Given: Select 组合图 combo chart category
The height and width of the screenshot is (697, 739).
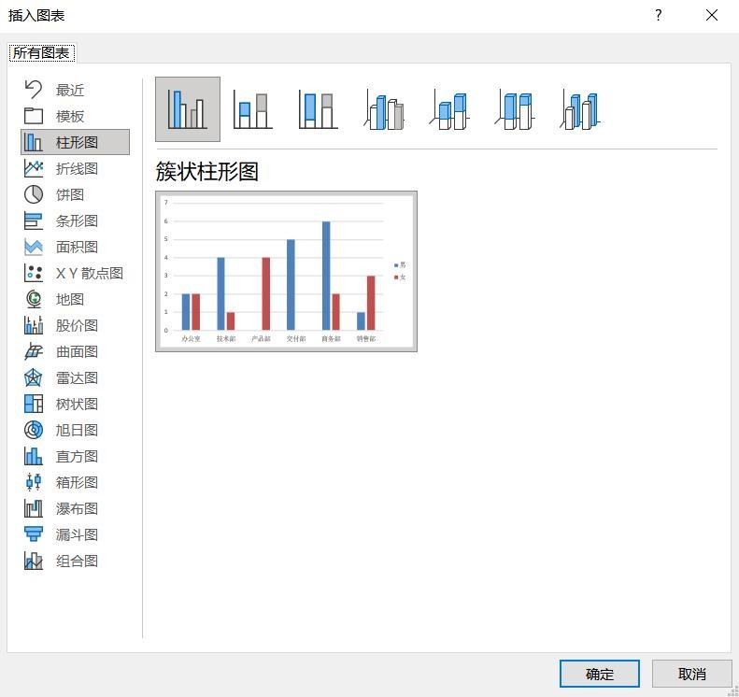Looking at the screenshot, I should tap(77, 561).
